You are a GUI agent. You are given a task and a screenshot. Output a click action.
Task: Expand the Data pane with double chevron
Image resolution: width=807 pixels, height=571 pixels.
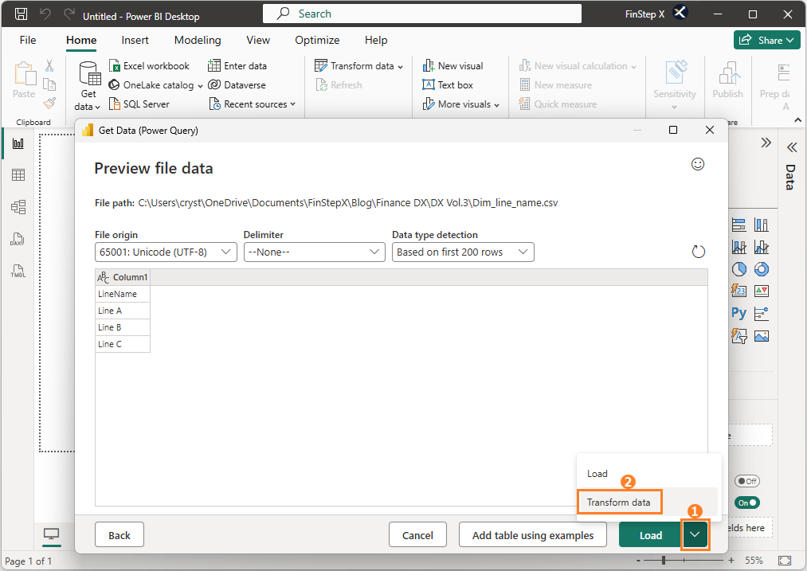point(792,147)
